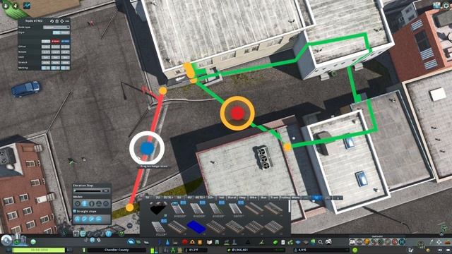
Task: Click the magnifying glass Find It icon
Action: pyautogui.click(x=321, y=242)
